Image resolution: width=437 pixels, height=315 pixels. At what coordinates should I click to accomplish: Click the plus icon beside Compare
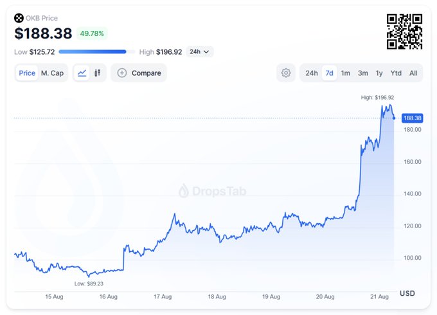coord(122,73)
